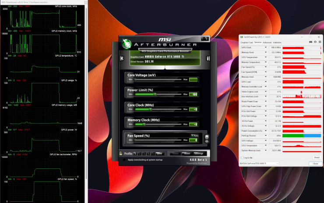Toggle the fan speed Auto button
Screen dimensions: 324x203
pyautogui.click(x=194, y=135)
